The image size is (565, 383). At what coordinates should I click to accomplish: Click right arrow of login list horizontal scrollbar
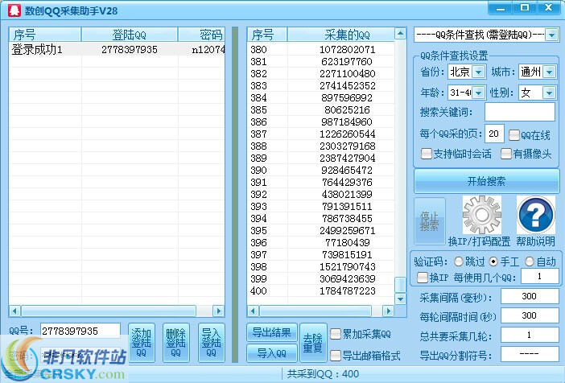point(218,311)
